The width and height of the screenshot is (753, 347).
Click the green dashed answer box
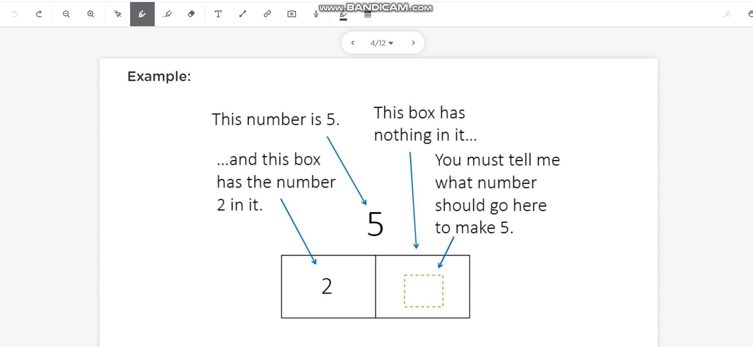tap(424, 291)
